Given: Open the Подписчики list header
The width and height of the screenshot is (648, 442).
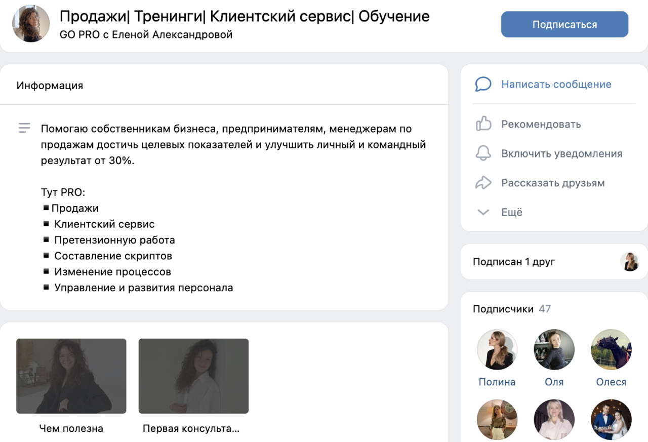Looking at the screenshot, I should point(503,309).
